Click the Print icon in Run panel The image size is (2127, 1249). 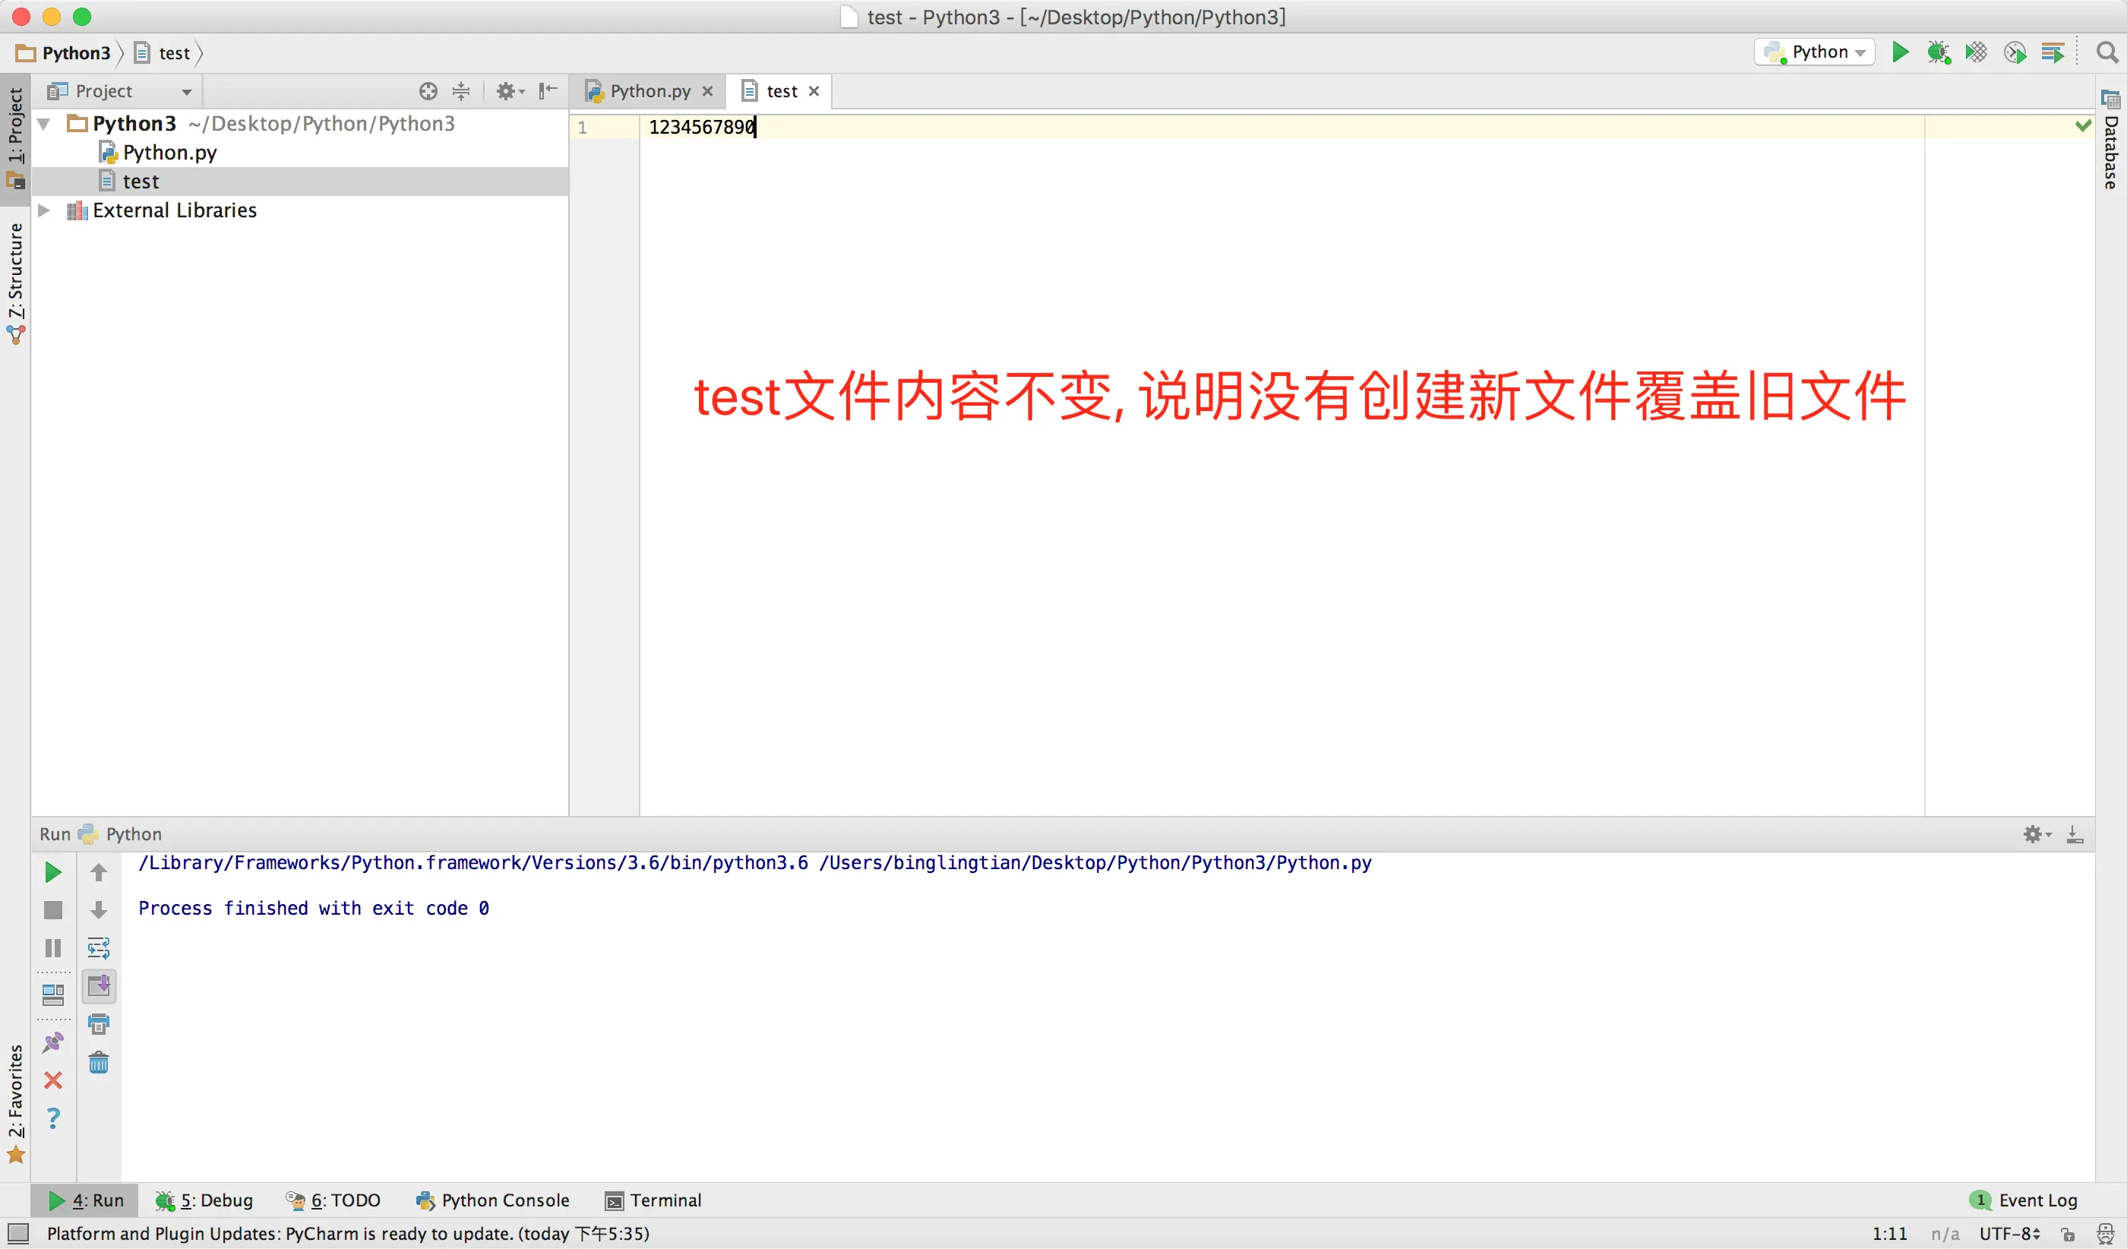click(x=99, y=1025)
